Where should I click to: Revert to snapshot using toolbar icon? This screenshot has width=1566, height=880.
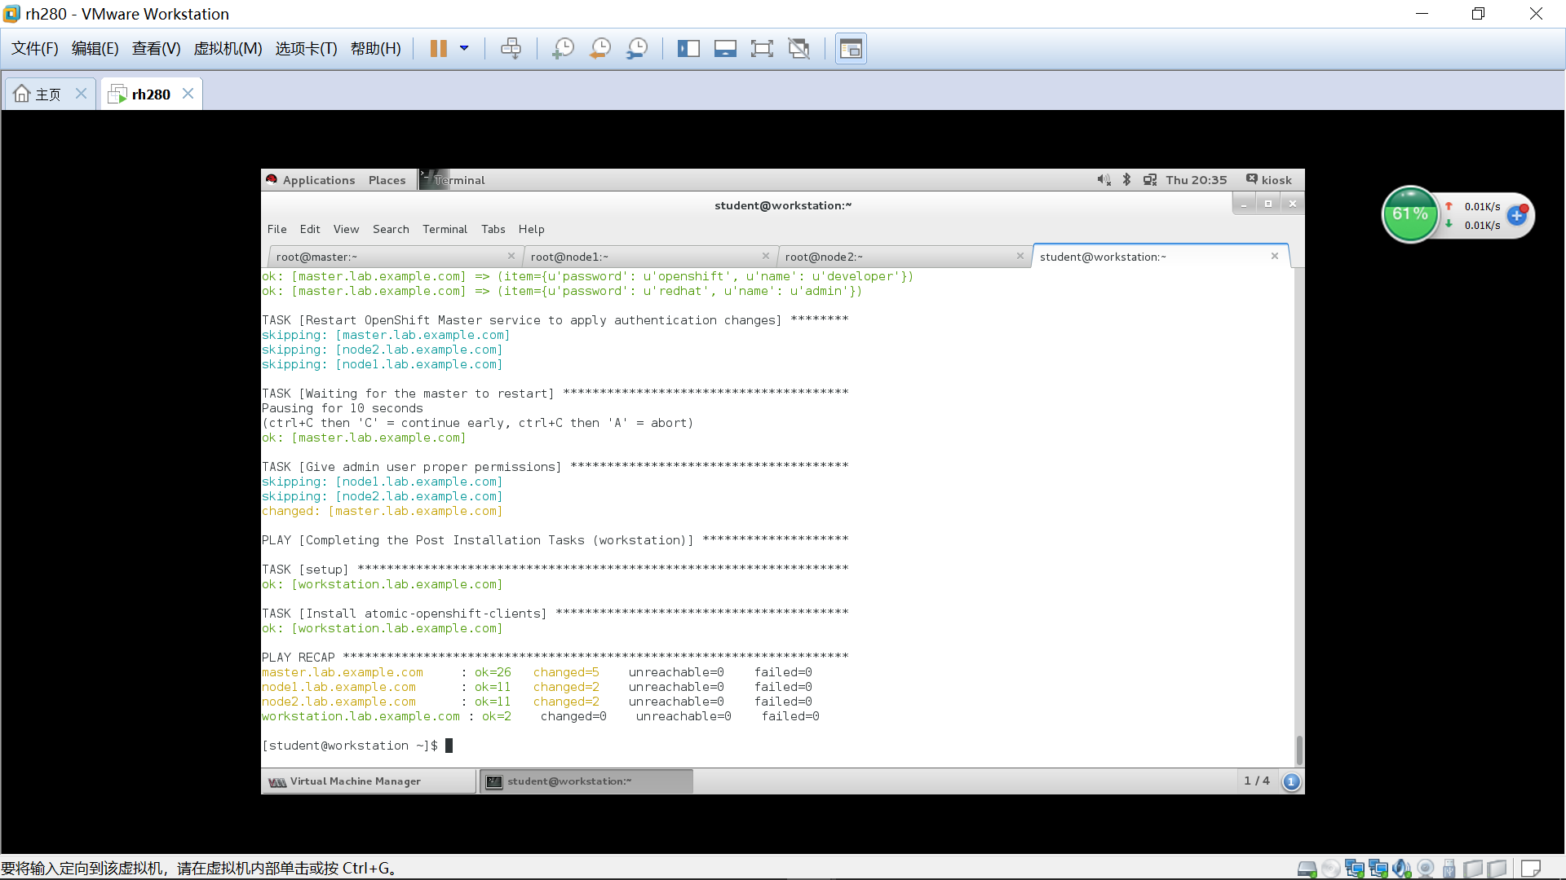click(x=600, y=49)
